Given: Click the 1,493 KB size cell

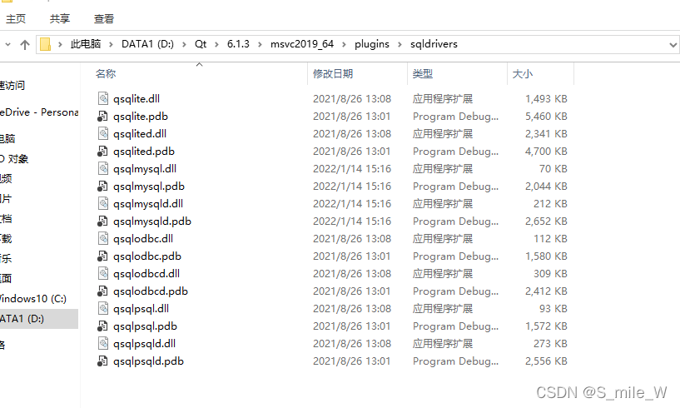Looking at the screenshot, I should [x=546, y=99].
